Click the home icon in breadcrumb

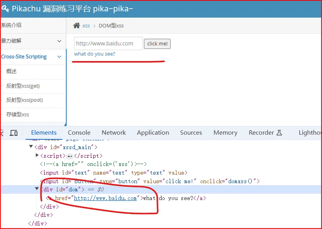(x=76, y=25)
